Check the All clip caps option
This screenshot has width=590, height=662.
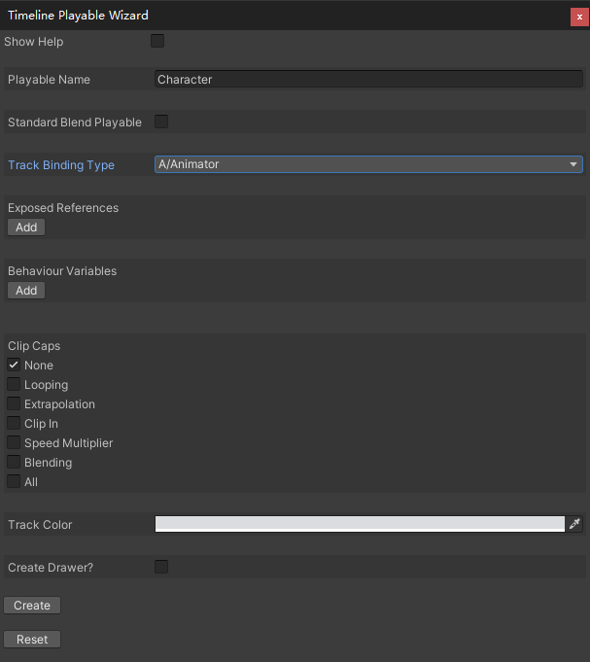[x=14, y=481]
